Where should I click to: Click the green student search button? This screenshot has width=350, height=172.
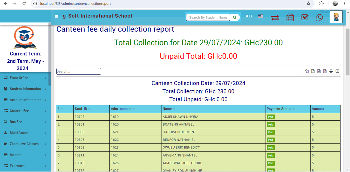235,17
